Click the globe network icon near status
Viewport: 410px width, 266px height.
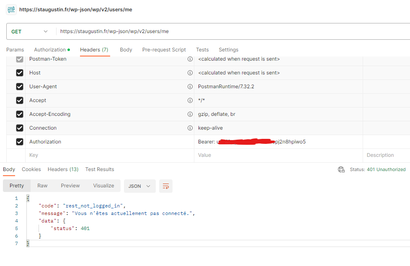click(x=341, y=169)
